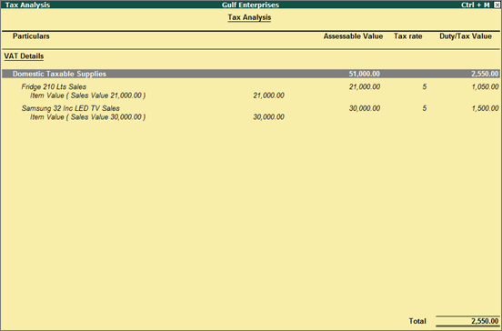
Task: Click the underlined Tax Analysis report heading
Action: tap(249, 17)
